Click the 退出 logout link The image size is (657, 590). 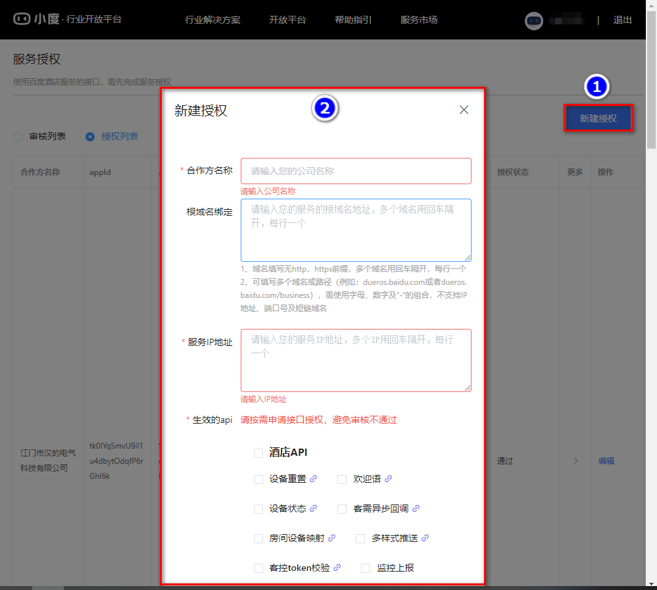622,20
